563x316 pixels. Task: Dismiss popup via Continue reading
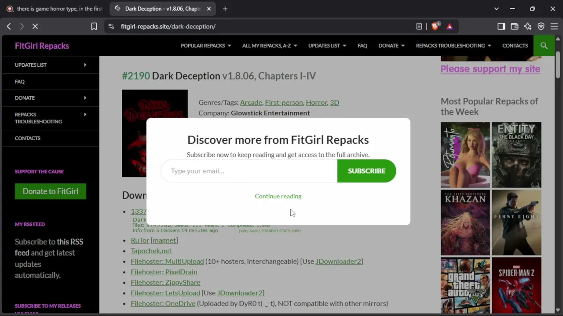click(278, 196)
